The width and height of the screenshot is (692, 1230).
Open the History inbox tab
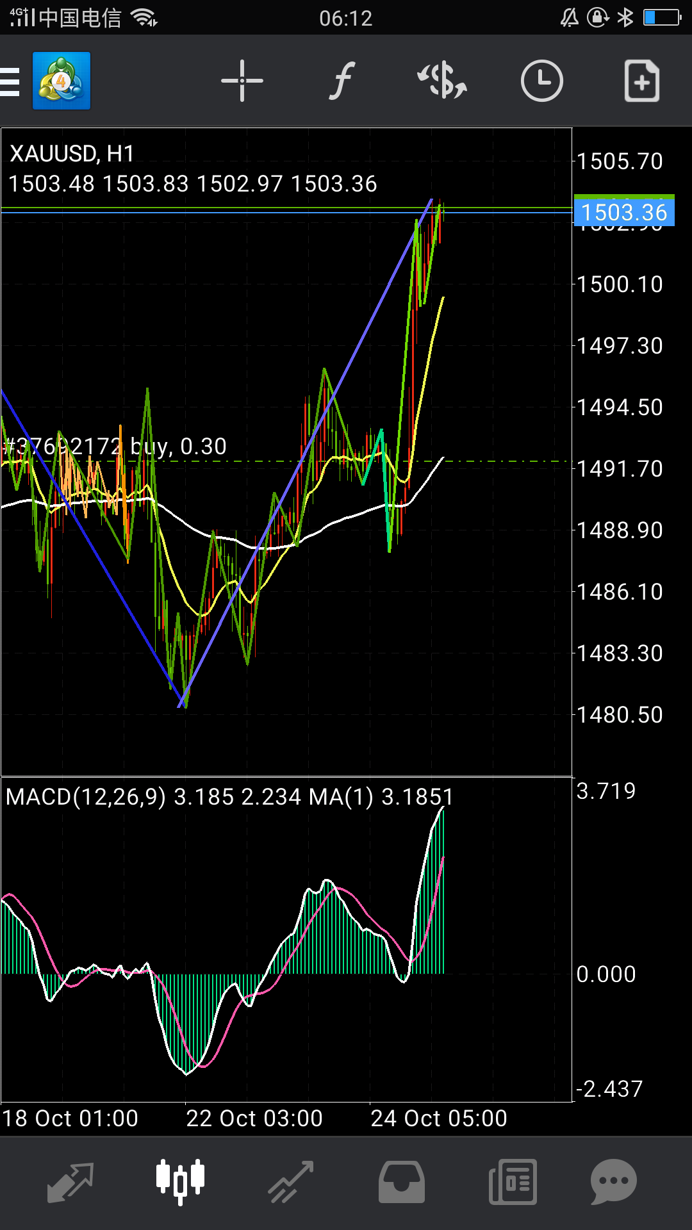pos(402,1182)
